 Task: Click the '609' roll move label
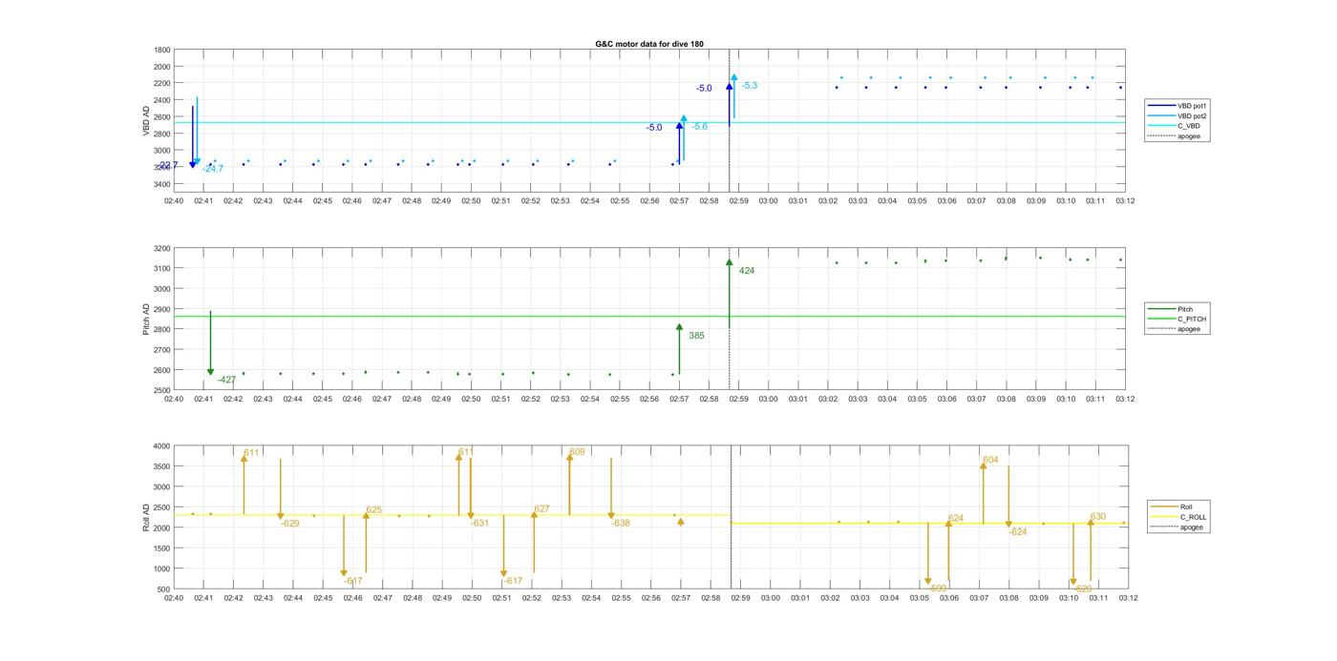pos(577,452)
